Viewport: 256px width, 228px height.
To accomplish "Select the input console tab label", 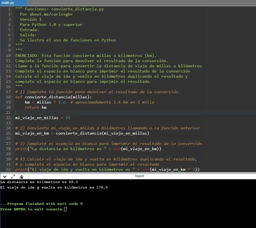I will pos(139,176).
